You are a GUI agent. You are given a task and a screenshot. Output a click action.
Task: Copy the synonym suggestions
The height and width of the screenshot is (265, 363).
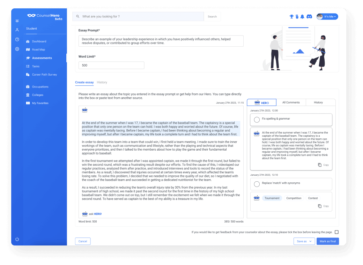pyautogui.click(x=323, y=206)
